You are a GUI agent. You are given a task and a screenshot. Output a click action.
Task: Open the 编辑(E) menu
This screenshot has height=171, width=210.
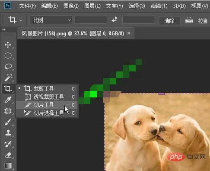pyautogui.click(x=49, y=6)
